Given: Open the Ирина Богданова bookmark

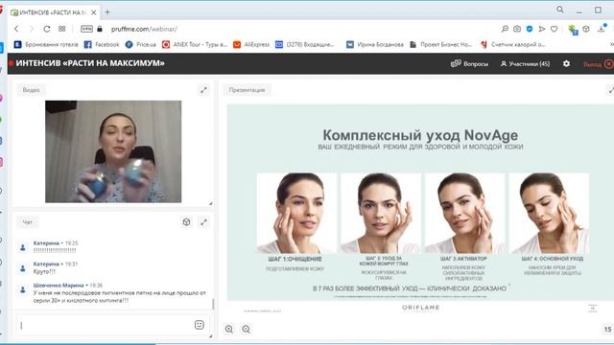Looking at the screenshot, I should pyautogui.click(x=375, y=45).
